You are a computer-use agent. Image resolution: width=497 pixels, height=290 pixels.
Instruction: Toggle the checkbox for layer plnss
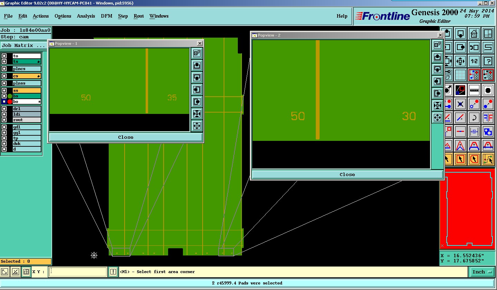(x=4, y=83)
